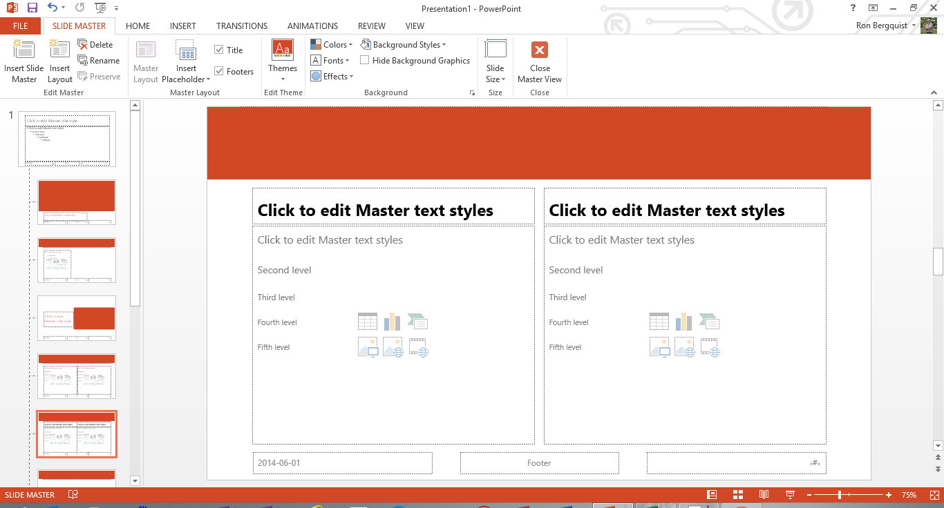Enable Hide Background Graphics
944x508 pixels.
[x=365, y=61]
